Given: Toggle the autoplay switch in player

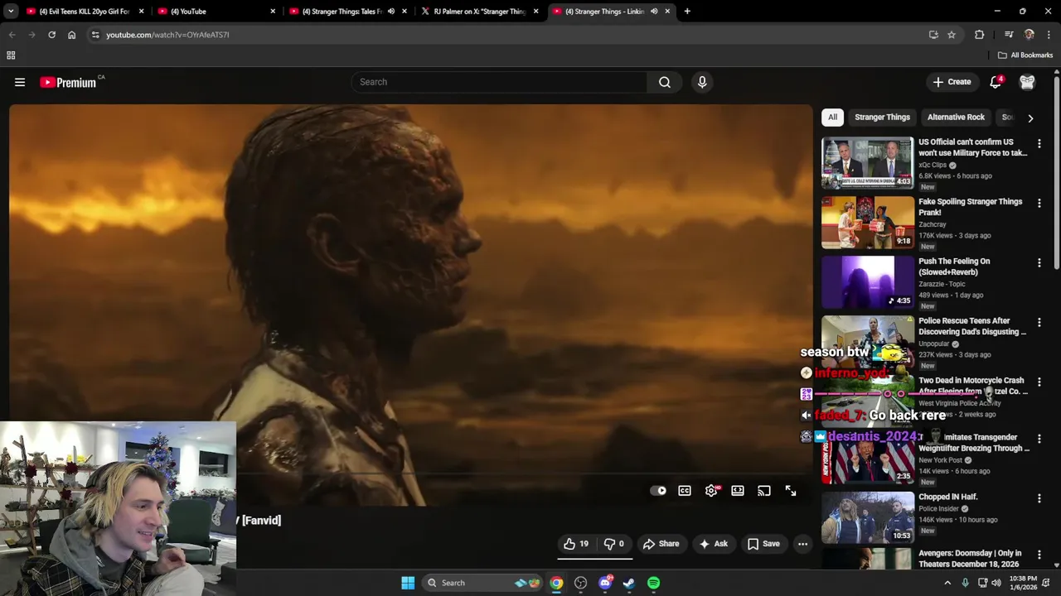Looking at the screenshot, I should tap(658, 491).
